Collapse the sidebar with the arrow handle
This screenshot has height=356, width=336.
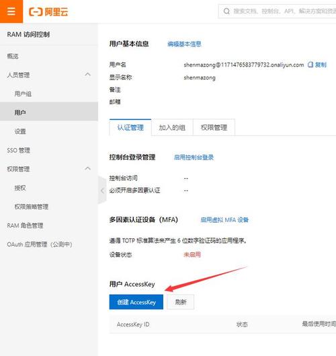102,190
